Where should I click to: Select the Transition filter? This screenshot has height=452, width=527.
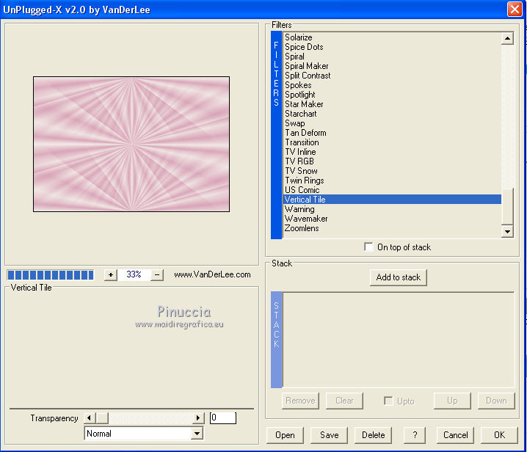[x=392, y=142]
